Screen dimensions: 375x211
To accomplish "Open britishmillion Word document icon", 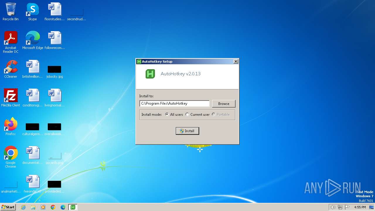I will coord(33,69).
